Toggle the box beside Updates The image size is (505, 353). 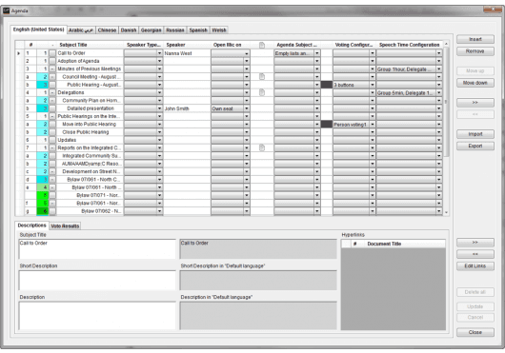[52, 140]
